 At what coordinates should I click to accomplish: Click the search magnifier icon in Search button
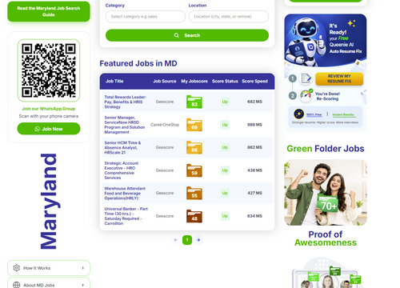tap(176, 35)
